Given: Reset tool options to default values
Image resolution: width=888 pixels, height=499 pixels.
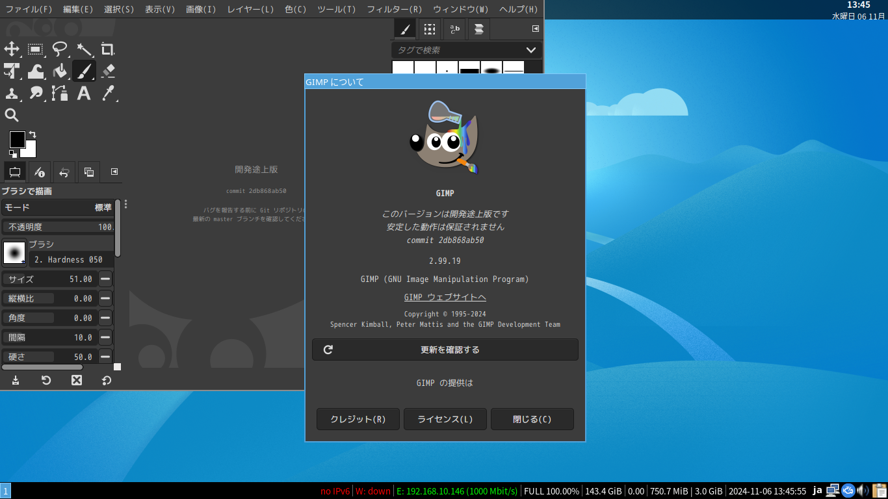Looking at the screenshot, I should click(107, 380).
